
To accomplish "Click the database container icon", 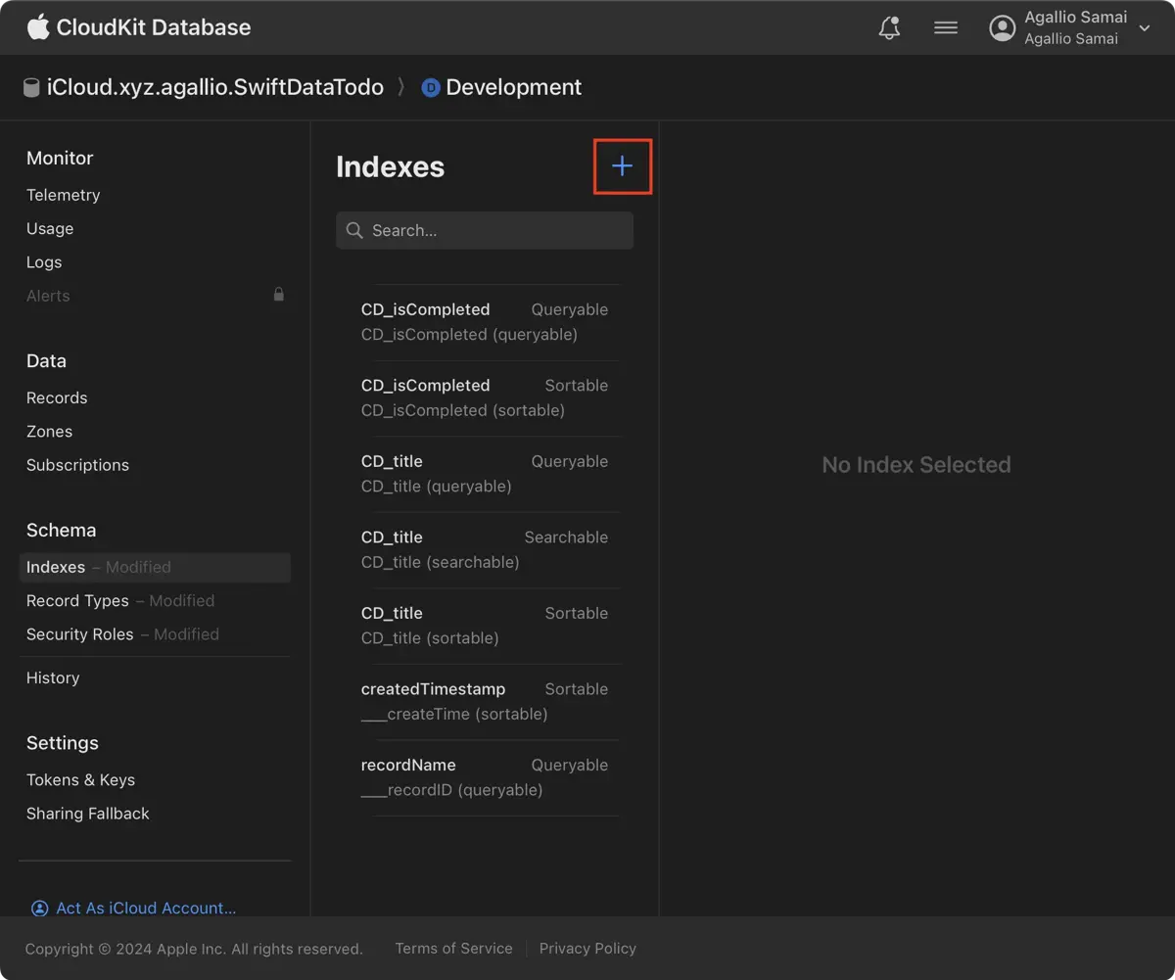I will (31, 88).
